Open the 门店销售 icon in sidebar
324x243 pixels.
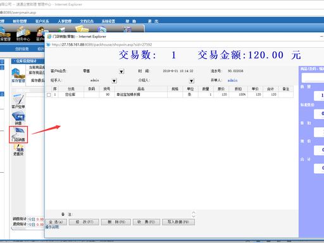(18, 135)
